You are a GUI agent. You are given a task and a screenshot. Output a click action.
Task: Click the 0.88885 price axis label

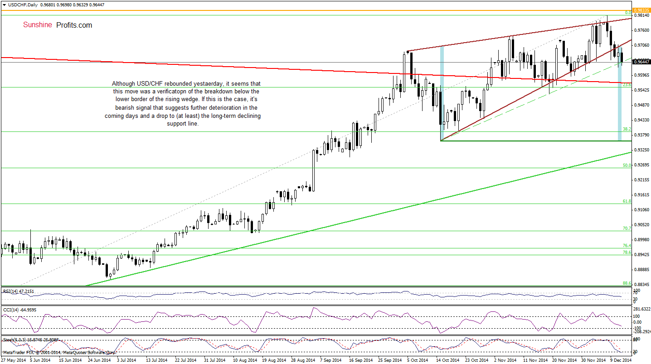[641, 270]
